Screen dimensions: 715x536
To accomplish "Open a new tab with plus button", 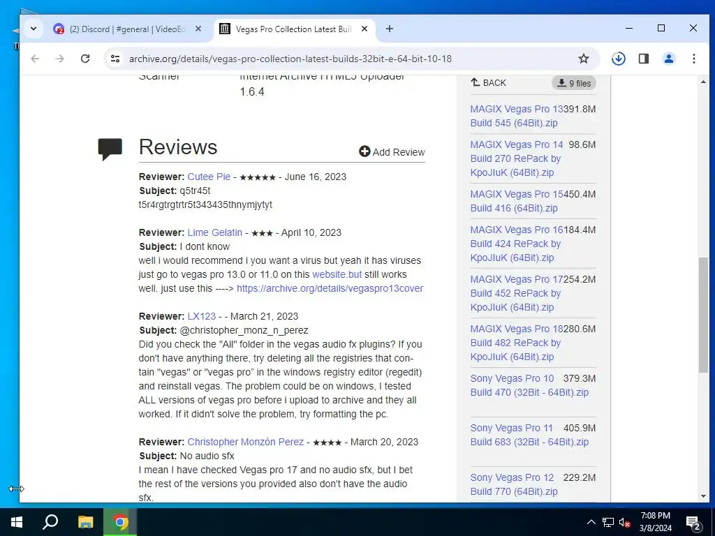I will click(390, 29).
